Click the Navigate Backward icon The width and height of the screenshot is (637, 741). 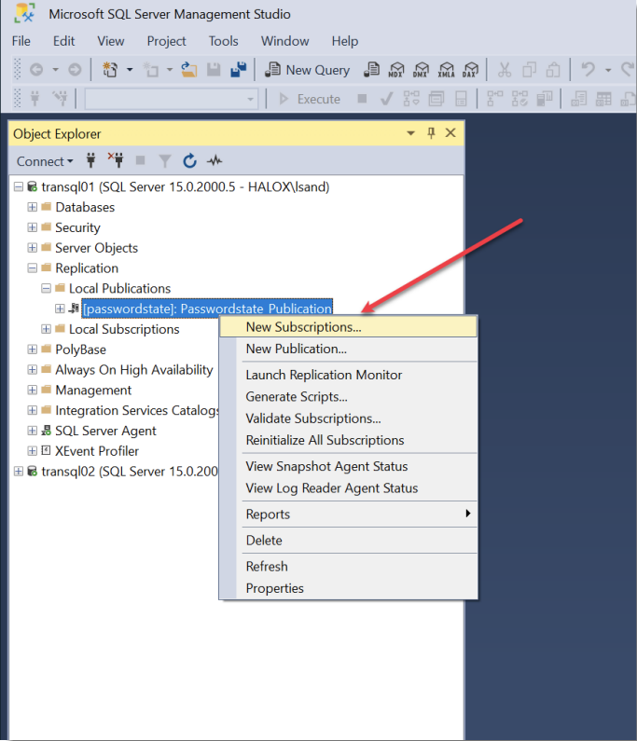tap(36, 70)
